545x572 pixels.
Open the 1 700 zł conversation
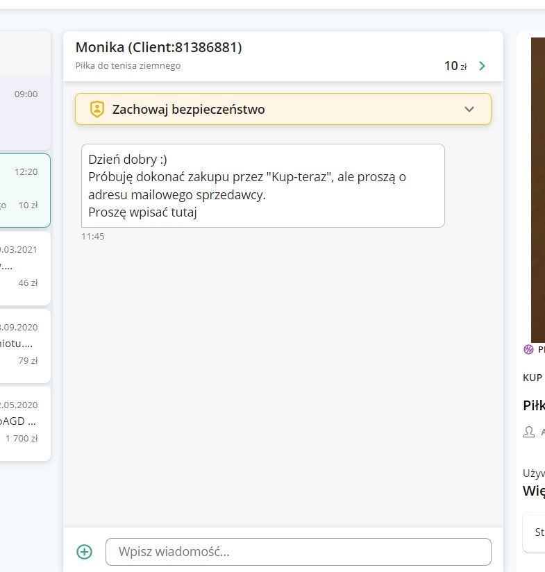click(x=25, y=424)
